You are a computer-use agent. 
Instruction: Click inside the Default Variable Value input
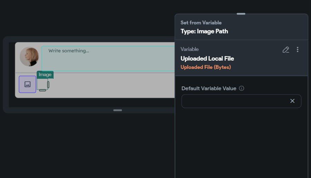(235, 101)
